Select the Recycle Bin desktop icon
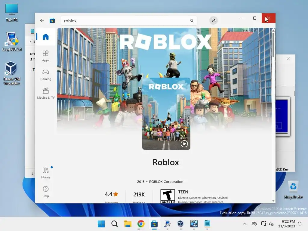The height and width of the screenshot is (231, 308). coord(293,190)
